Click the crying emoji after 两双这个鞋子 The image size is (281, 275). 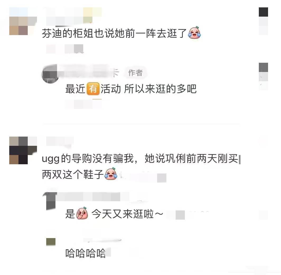(x=111, y=173)
